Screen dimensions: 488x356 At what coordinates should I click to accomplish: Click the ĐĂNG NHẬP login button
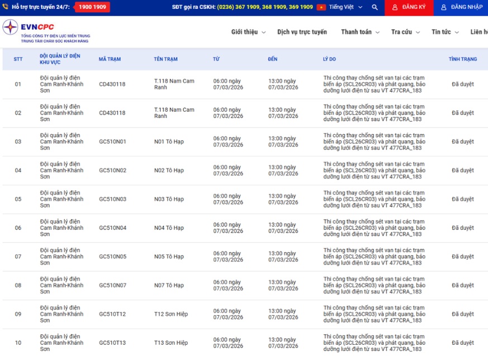point(461,7)
